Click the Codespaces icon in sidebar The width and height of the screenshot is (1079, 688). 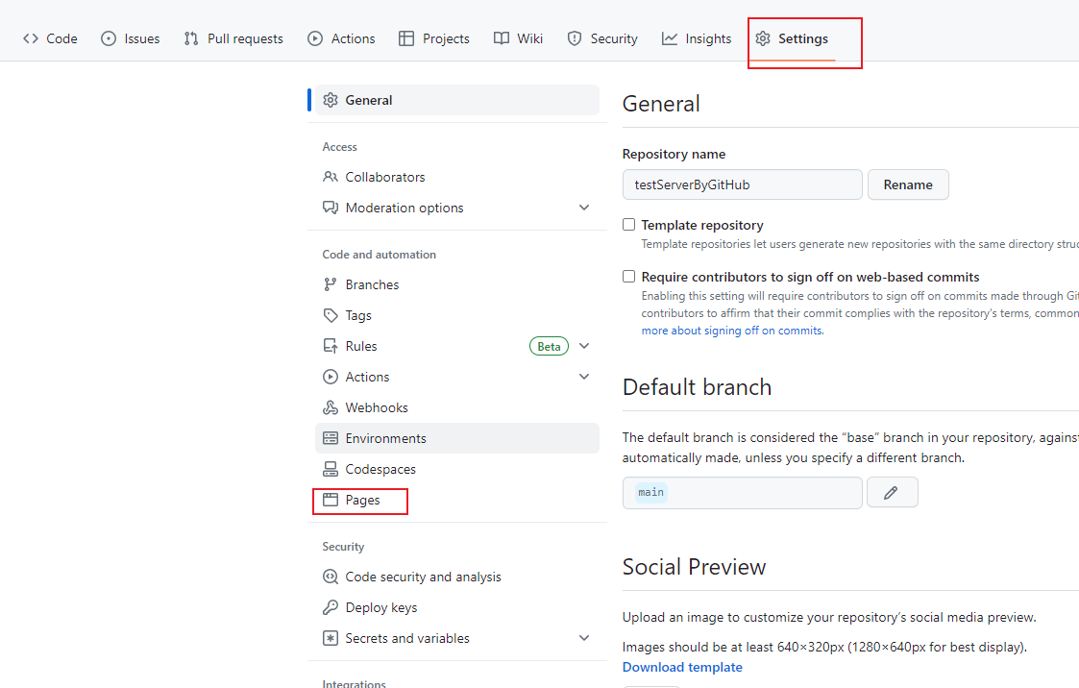331,469
